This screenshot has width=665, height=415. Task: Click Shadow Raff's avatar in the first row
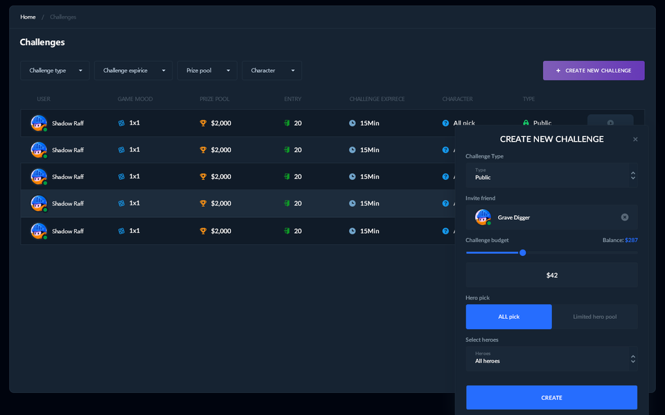[39, 123]
